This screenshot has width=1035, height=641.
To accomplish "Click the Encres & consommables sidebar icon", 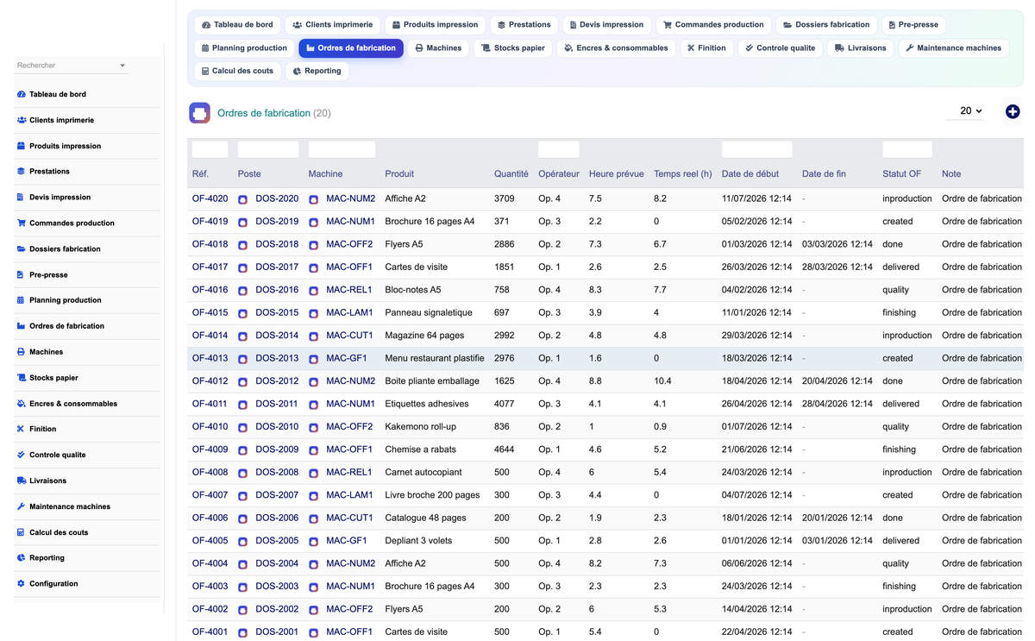I will point(22,404).
